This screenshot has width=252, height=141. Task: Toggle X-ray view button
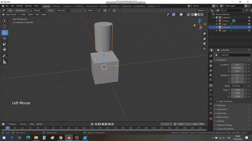tap(188, 14)
